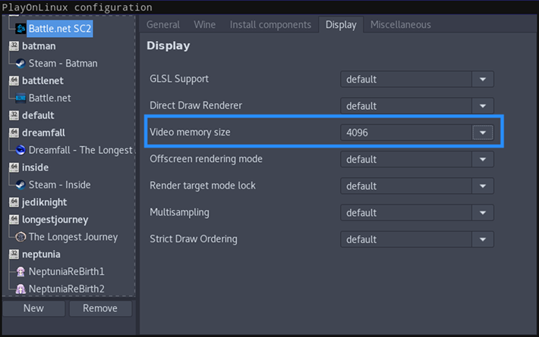Image resolution: width=539 pixels, height=337 pixels.
Task: Click the 64-bit icon beside battlenet
Action: click(14, 80)
